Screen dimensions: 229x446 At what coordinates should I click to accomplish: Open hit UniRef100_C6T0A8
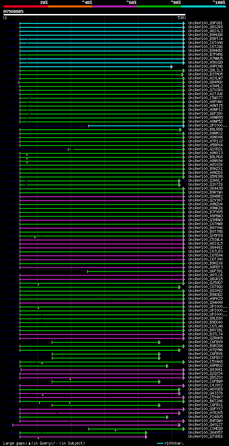click(205, 43)
